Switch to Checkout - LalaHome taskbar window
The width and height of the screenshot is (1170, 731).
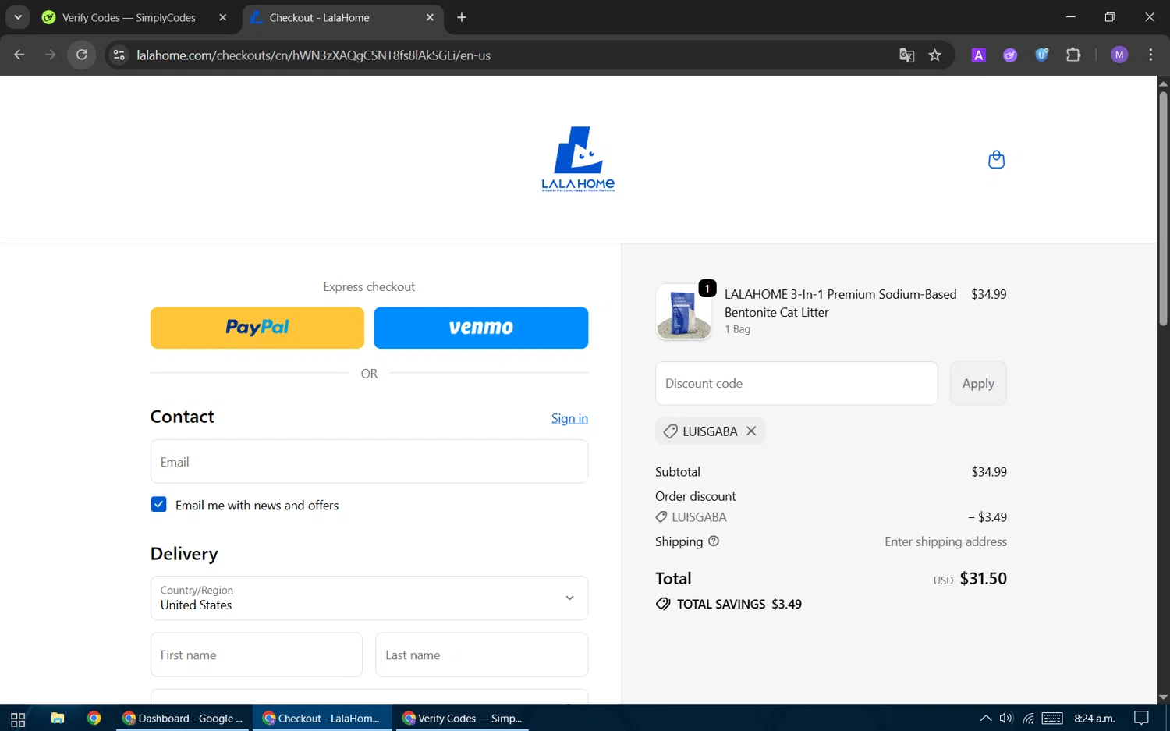pos(322,719)
